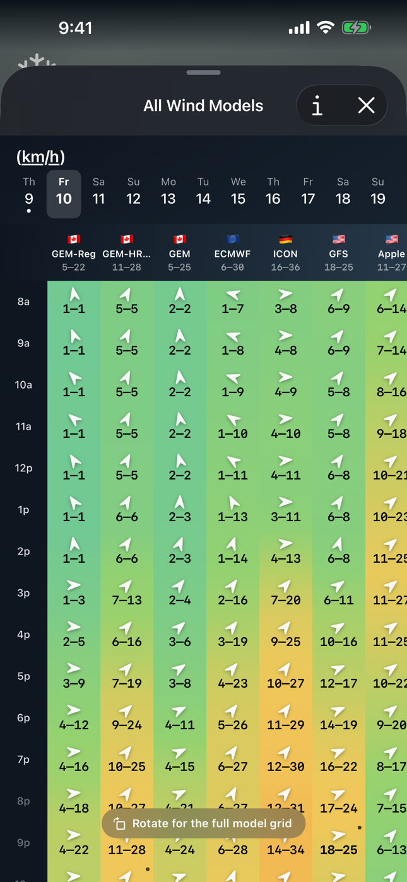
Task: Tap the rotate icon in banner
Action: [119, 824]
